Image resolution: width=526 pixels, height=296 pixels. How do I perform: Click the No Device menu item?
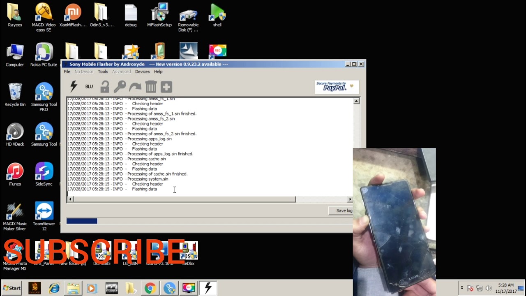[84, 72]
